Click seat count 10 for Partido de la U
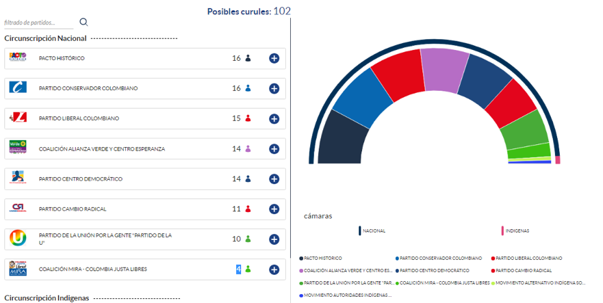 (236, 239)
